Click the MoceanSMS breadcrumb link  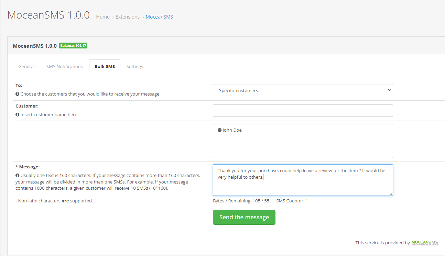point(159,16)
